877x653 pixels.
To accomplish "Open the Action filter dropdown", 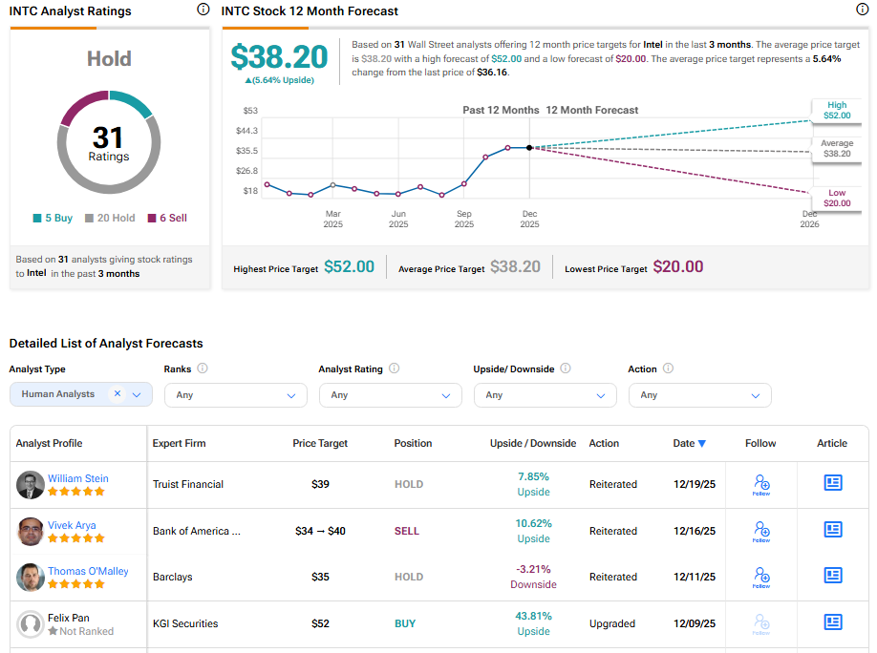I will [699, 395].
